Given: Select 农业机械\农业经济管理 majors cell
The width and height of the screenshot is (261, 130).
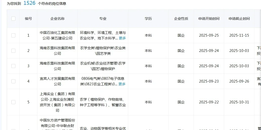Looking at the screenshot, I should pos(103,66).
